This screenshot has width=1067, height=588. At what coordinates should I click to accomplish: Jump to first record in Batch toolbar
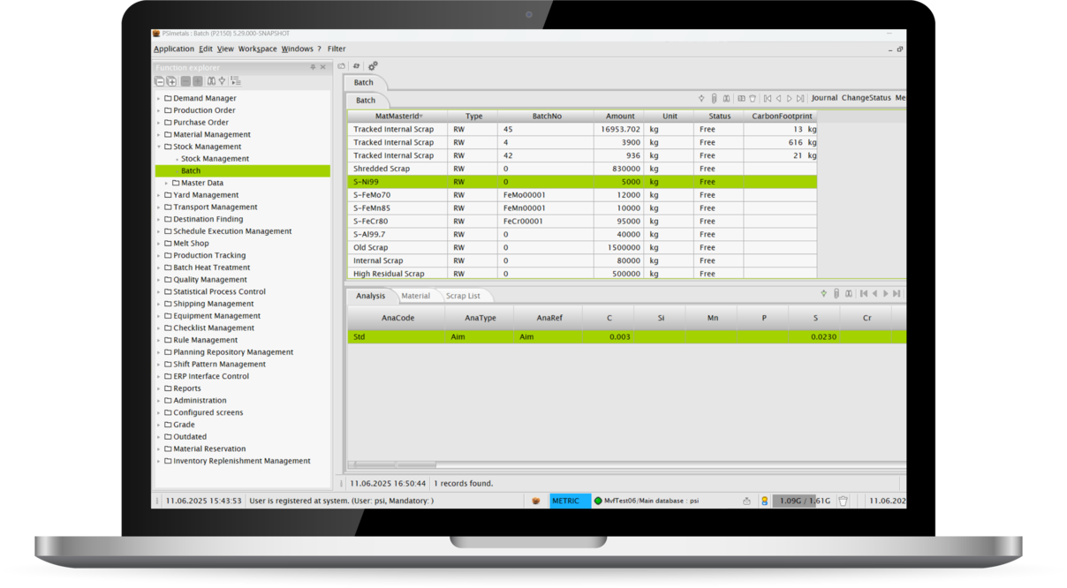click(768, 99)
